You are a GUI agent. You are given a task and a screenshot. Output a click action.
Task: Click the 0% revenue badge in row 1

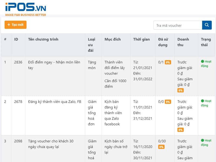point(180,90)
